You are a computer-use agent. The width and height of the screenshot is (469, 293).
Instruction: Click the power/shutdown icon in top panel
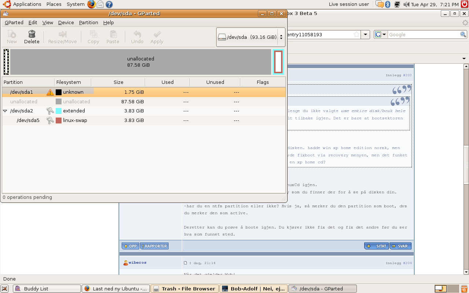[464, 4]
